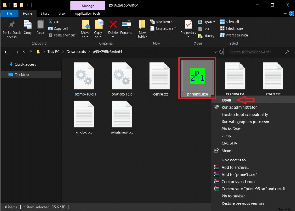Click Copy path in the ribbon
This screenshot has width=295, height=211.
[x=59, y=28]
